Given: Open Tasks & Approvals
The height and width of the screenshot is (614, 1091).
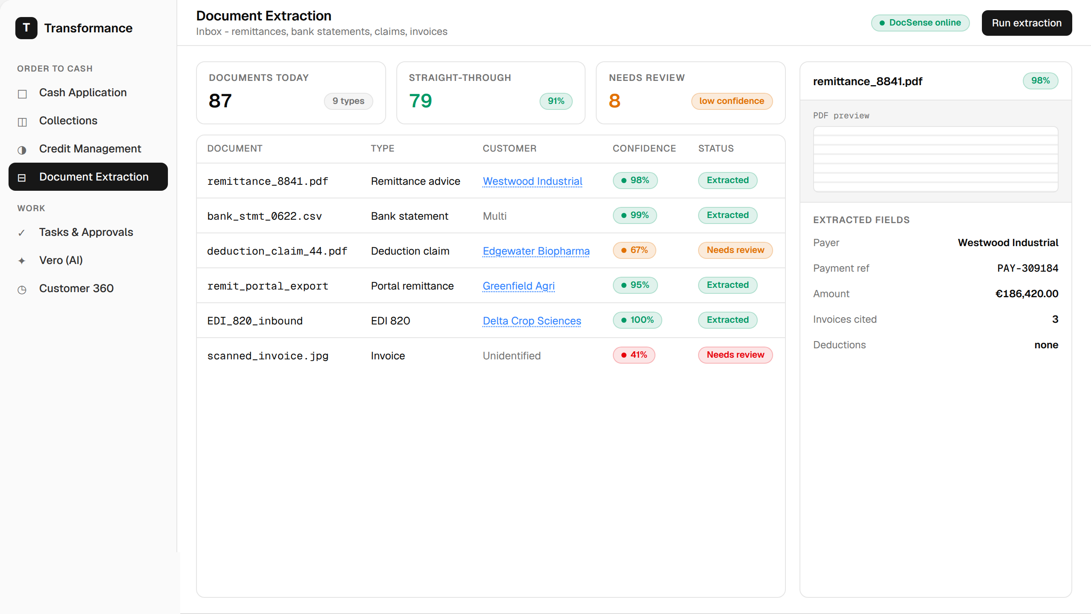Looking at the screenshot, I should 88,232.
